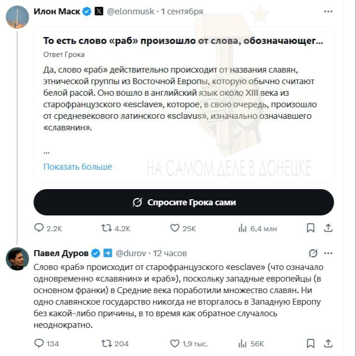Expand Grok answer with Показать больше
This screenshot has width=356, height=356.
[78, 166]
